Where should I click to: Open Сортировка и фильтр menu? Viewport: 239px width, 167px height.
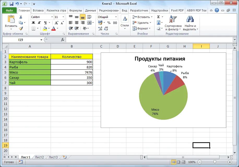173,23
